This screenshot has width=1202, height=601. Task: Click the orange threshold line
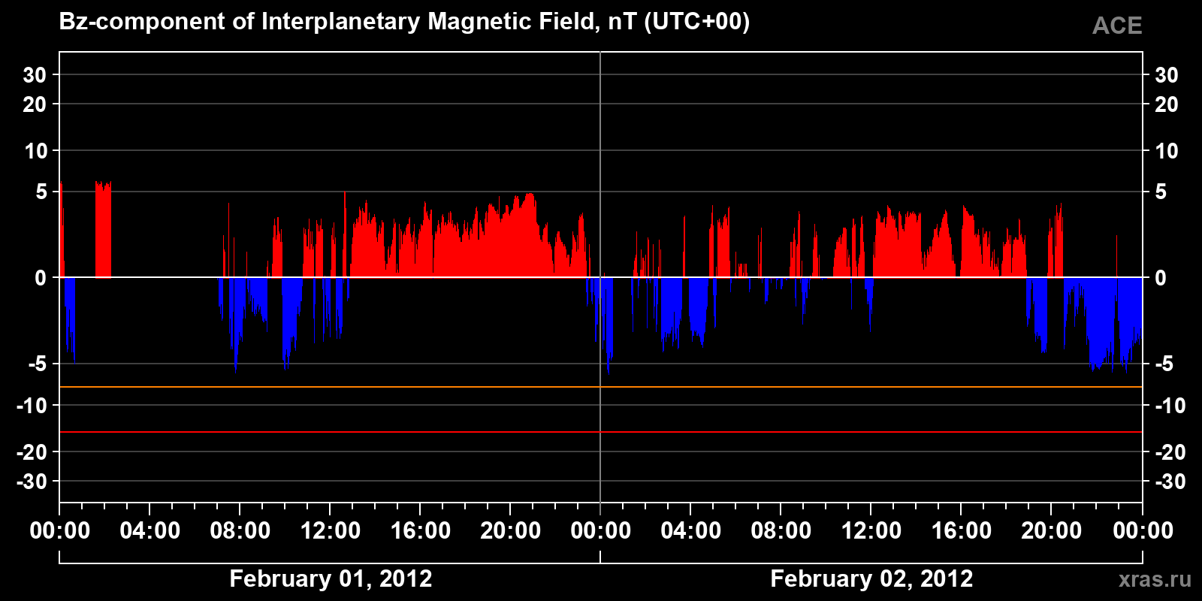click(601, 387)
